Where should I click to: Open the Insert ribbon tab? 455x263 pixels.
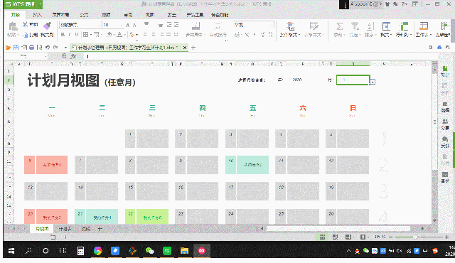click(x=37, y=15)
